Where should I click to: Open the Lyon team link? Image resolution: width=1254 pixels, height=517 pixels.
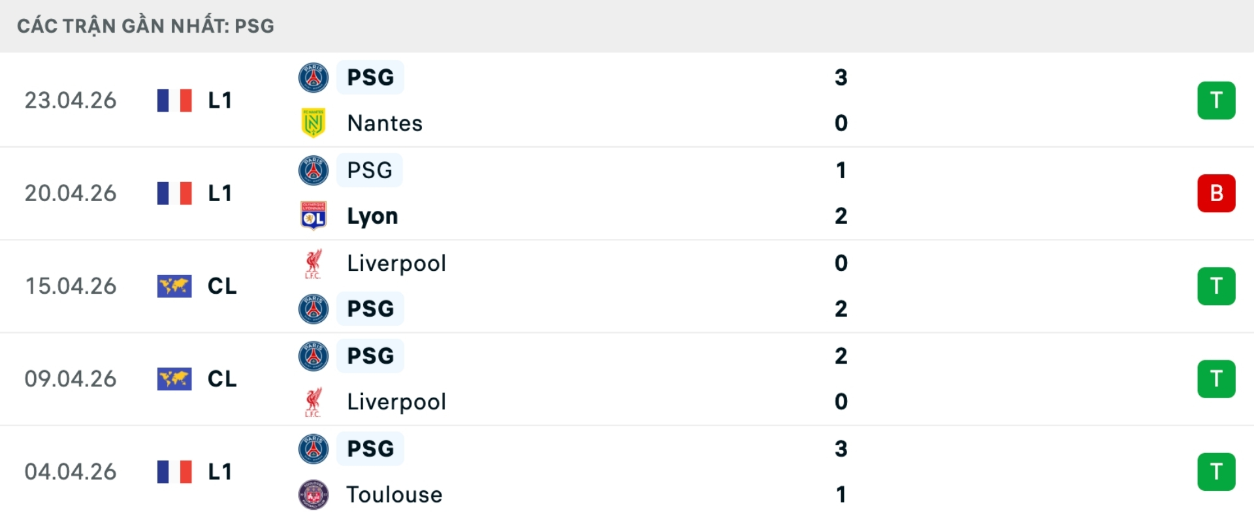pos(372,216)
